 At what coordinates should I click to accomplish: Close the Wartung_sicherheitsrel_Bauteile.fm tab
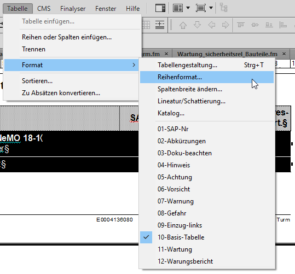pos(284,54)
